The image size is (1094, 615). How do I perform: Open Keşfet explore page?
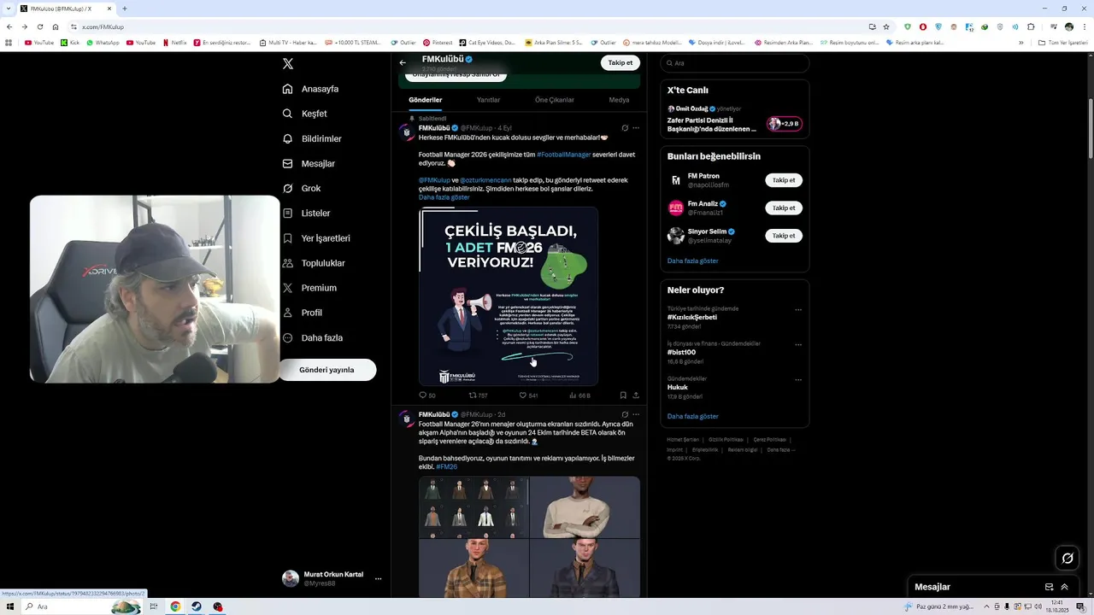pos(305,114)
